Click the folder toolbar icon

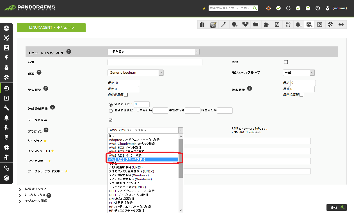point(256,25)
